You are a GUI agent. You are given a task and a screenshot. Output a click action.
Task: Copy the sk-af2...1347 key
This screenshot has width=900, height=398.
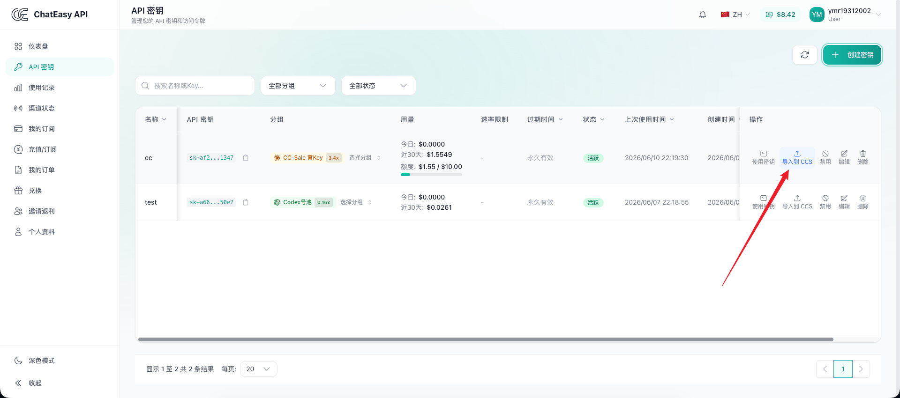[x=246, y=158]
